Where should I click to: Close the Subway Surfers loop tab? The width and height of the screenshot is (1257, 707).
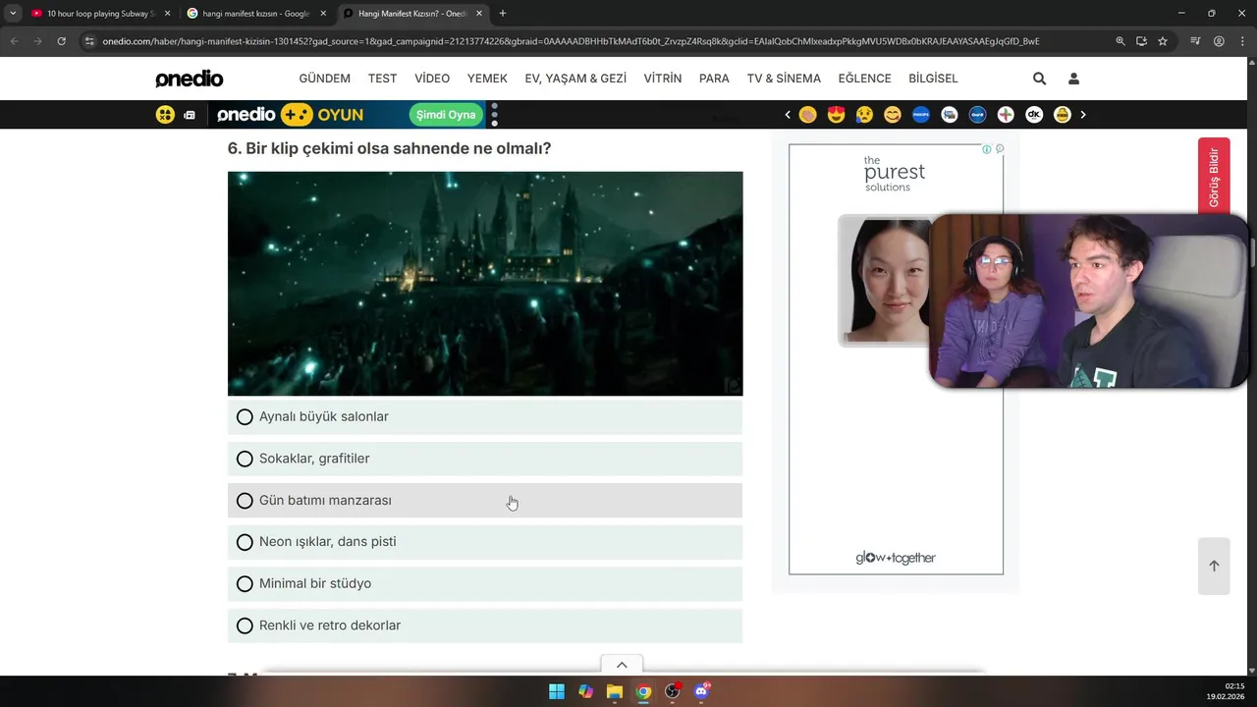point(167,14)
